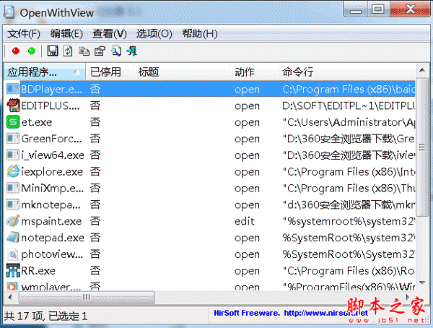Viewport: 433px width, 328px height.
Task: Select the i_view64.exe row name
Action: coord(53,155)
